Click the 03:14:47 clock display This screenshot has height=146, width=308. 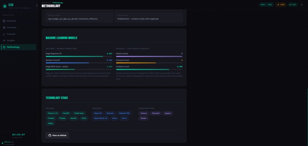[x=18, y=135]
